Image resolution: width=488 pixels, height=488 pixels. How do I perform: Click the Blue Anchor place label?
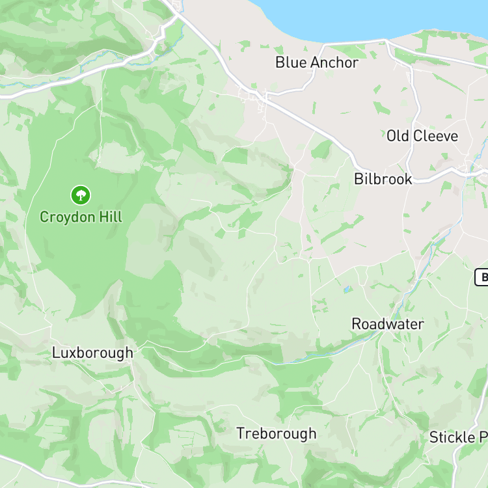317,62
